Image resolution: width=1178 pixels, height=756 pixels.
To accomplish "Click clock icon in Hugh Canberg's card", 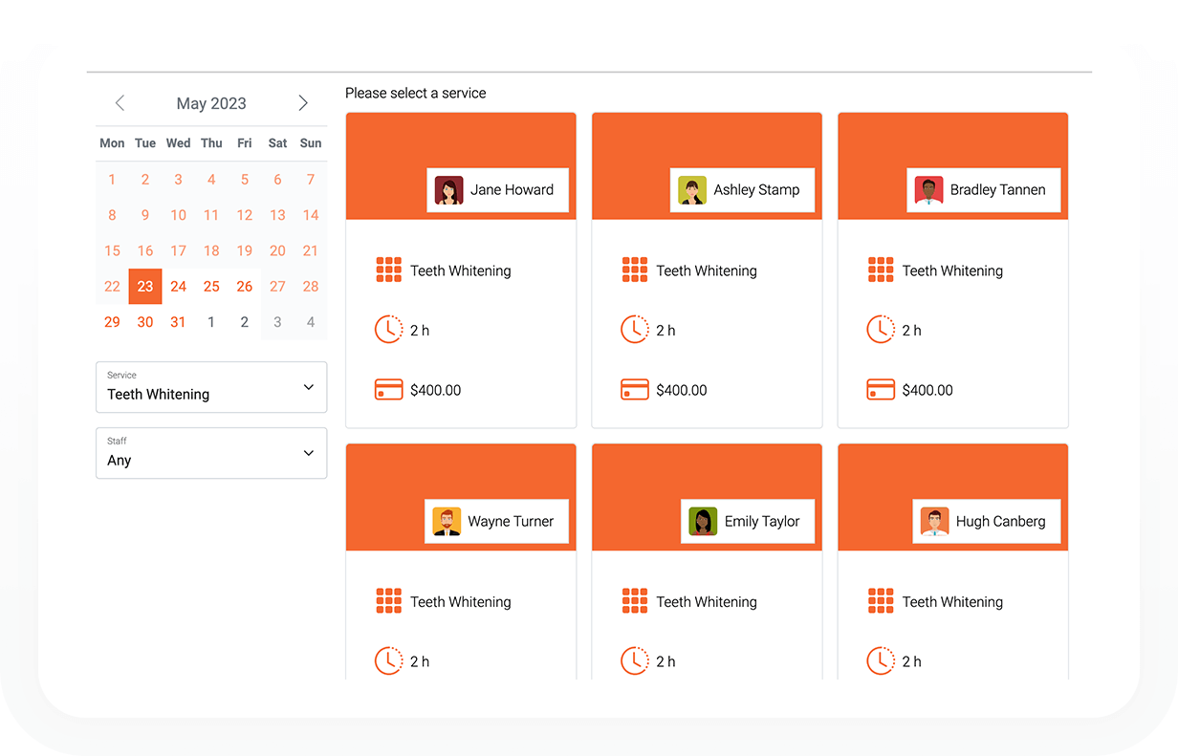I will click(881, 660).
